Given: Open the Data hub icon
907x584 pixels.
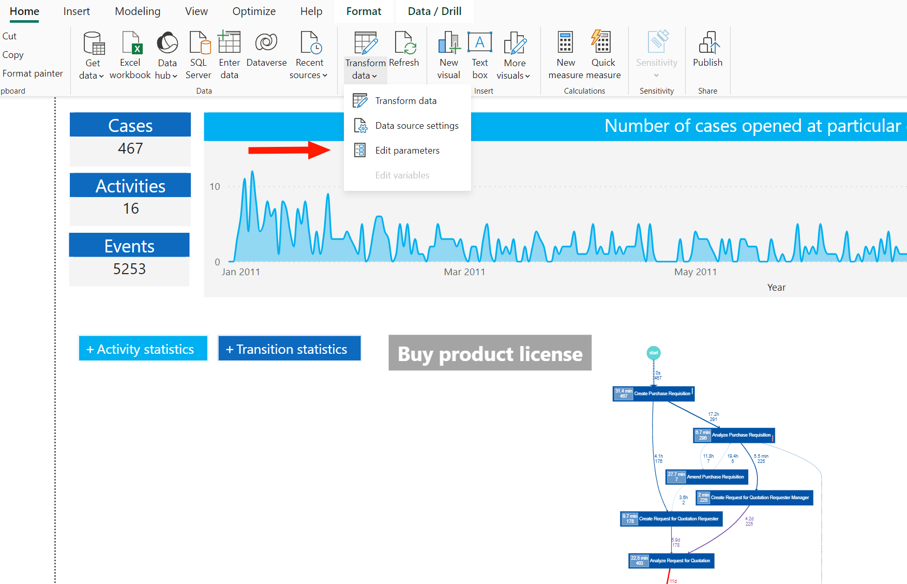Looking at the screenshot, I should coord(167,43).
